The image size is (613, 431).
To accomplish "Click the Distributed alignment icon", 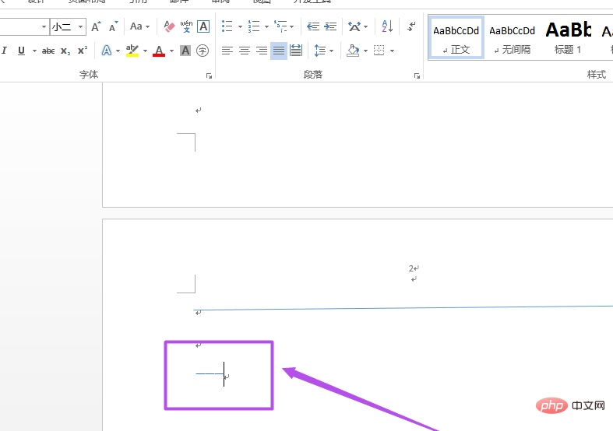I will tap(296, 51).
